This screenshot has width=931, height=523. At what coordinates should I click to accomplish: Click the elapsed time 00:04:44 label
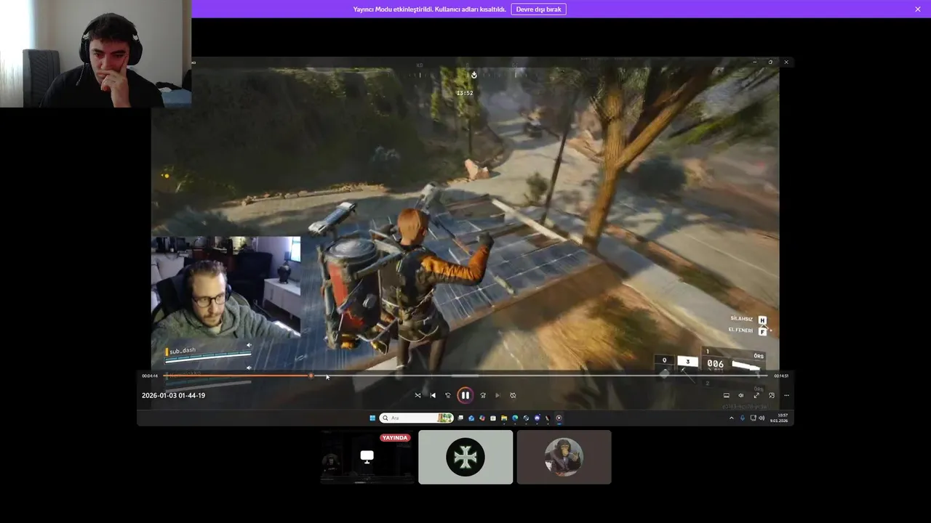[150, 376]
